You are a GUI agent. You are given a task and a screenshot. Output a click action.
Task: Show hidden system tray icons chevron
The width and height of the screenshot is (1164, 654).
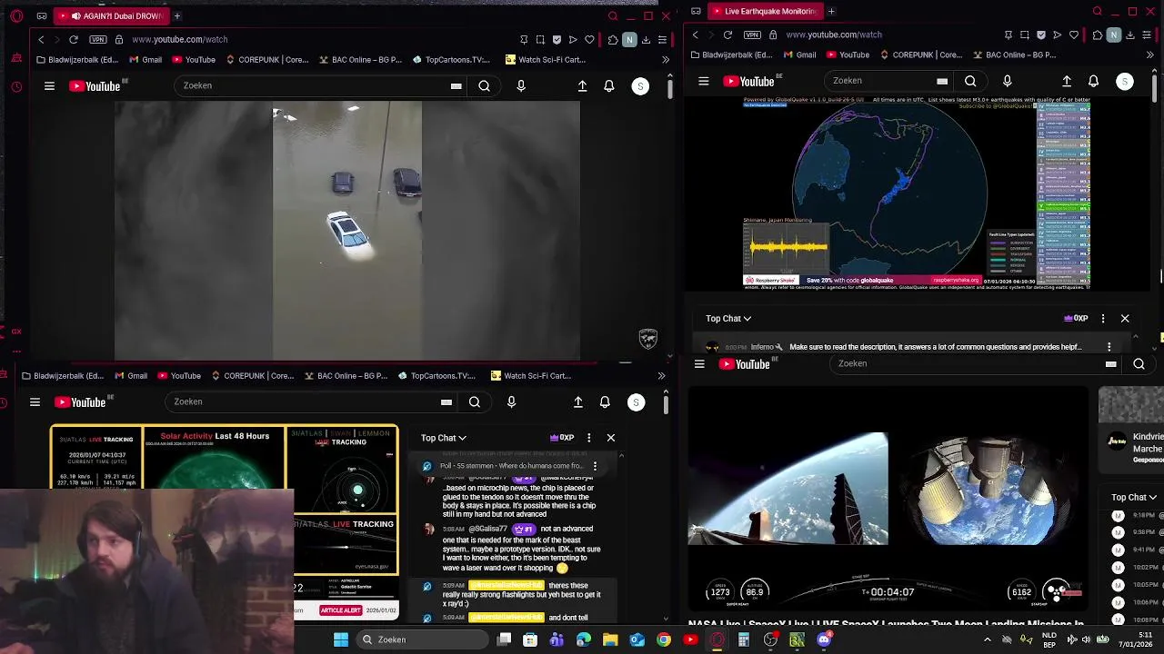point(988,640)
